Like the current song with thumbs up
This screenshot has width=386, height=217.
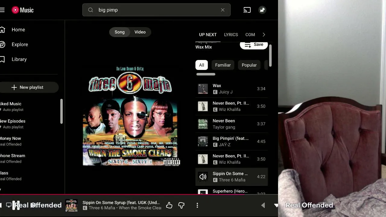tap(169, 206)
